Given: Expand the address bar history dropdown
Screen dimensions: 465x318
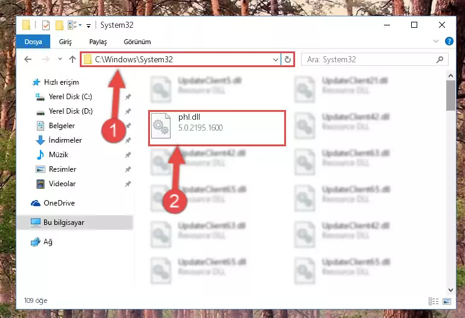Looking at the screenshot, I should click(x=276, y=60).
